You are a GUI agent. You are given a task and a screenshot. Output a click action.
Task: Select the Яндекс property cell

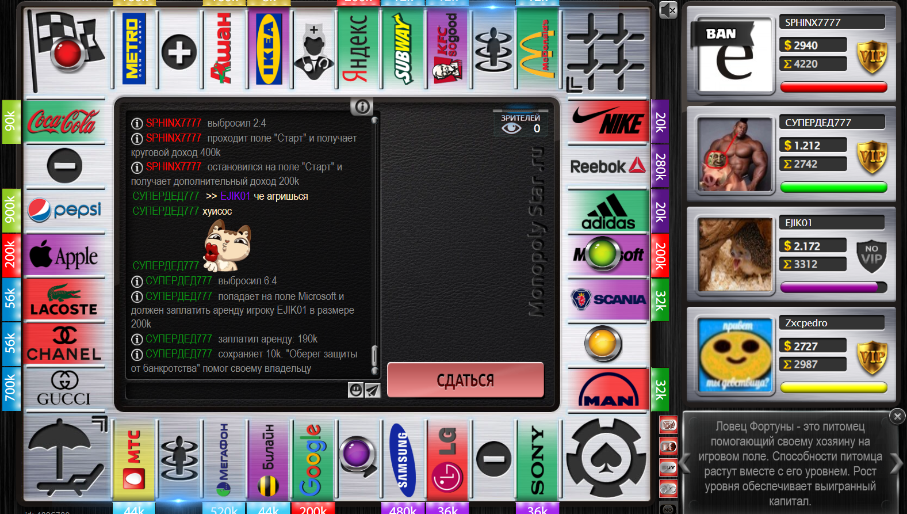tap(358, 50)
